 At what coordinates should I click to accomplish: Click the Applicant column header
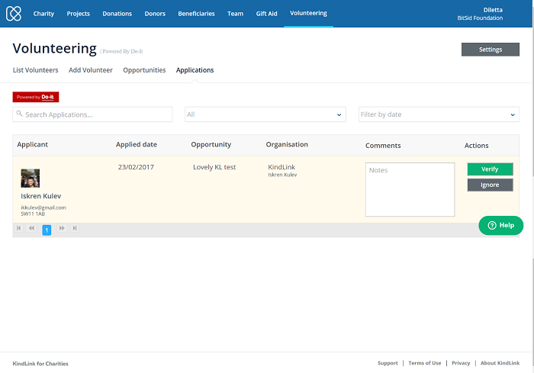point(32,144)
